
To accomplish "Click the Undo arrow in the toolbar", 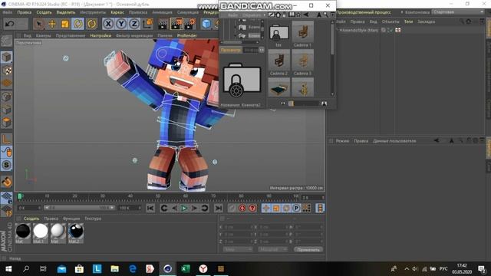I will point(10,24).
